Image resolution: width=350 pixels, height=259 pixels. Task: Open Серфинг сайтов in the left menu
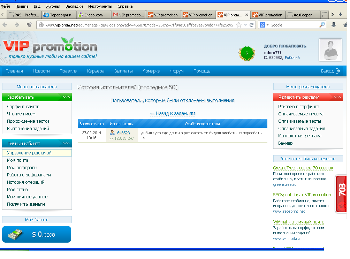pyautogui.click(x=23, y=107)
